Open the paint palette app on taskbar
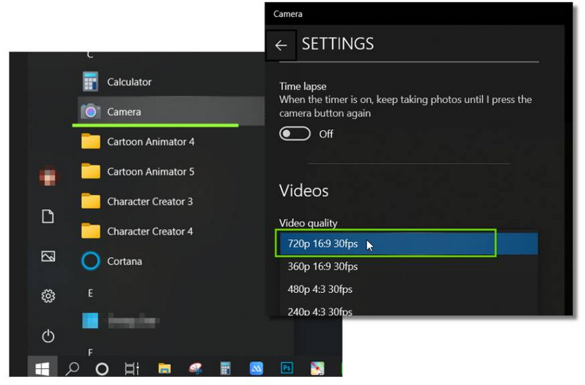The height and width of the screenshot is (385, 585). tap(195, 368)
